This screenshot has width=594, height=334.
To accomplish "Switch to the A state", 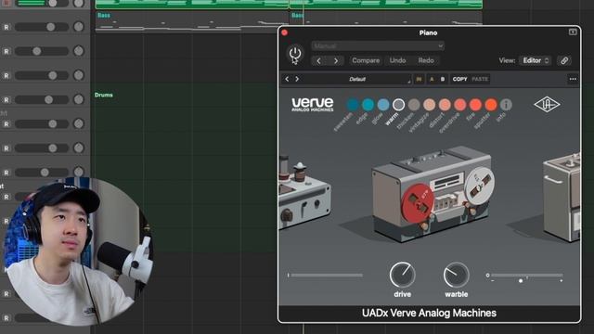I will (432, 79).
